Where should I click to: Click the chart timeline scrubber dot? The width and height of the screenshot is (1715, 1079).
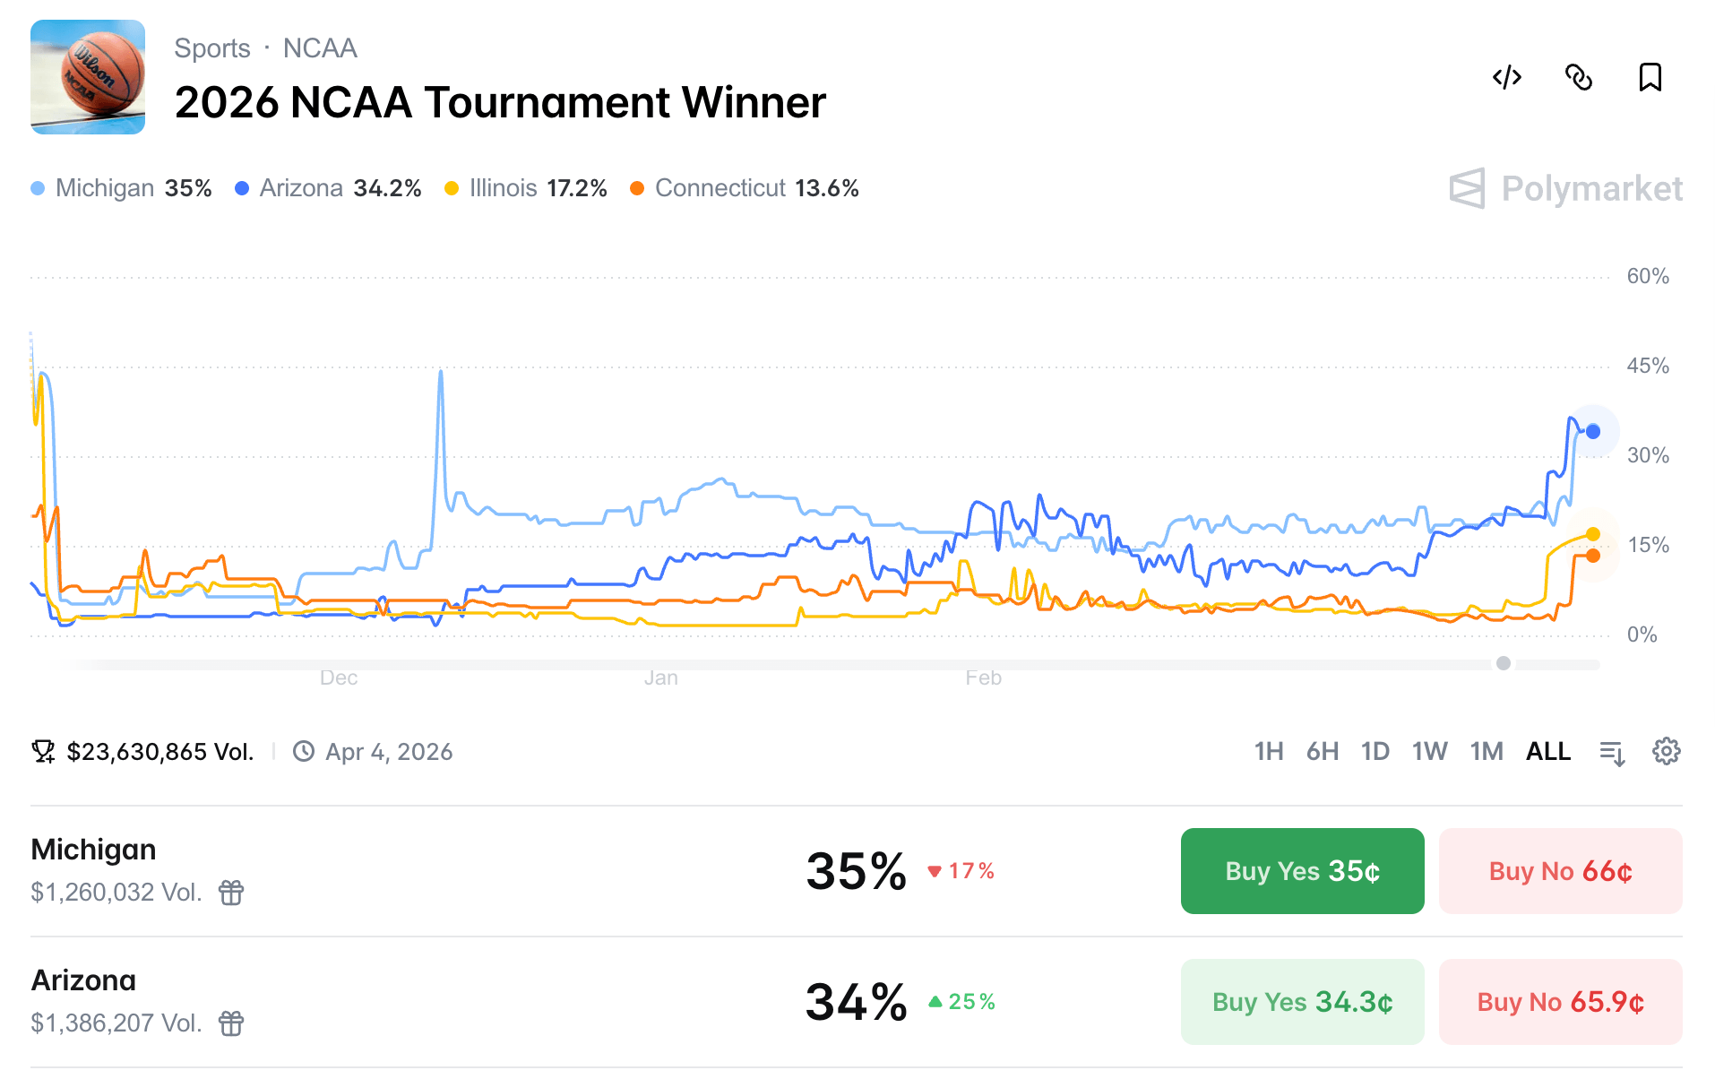[x=1504, y=664]
